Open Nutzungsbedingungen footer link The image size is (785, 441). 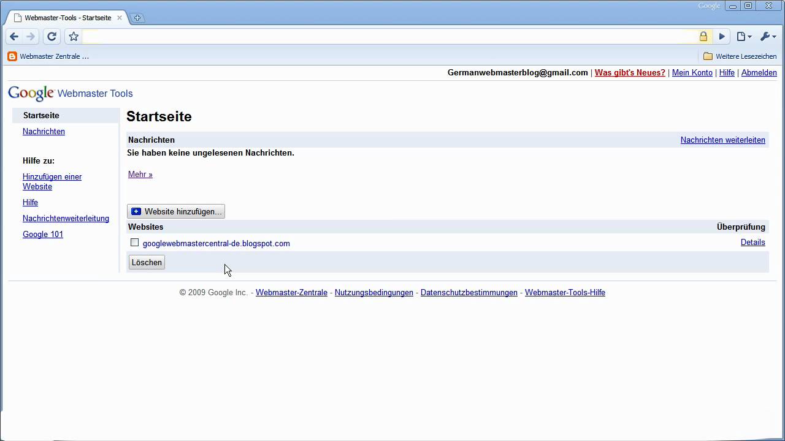[x=374, y=292]
